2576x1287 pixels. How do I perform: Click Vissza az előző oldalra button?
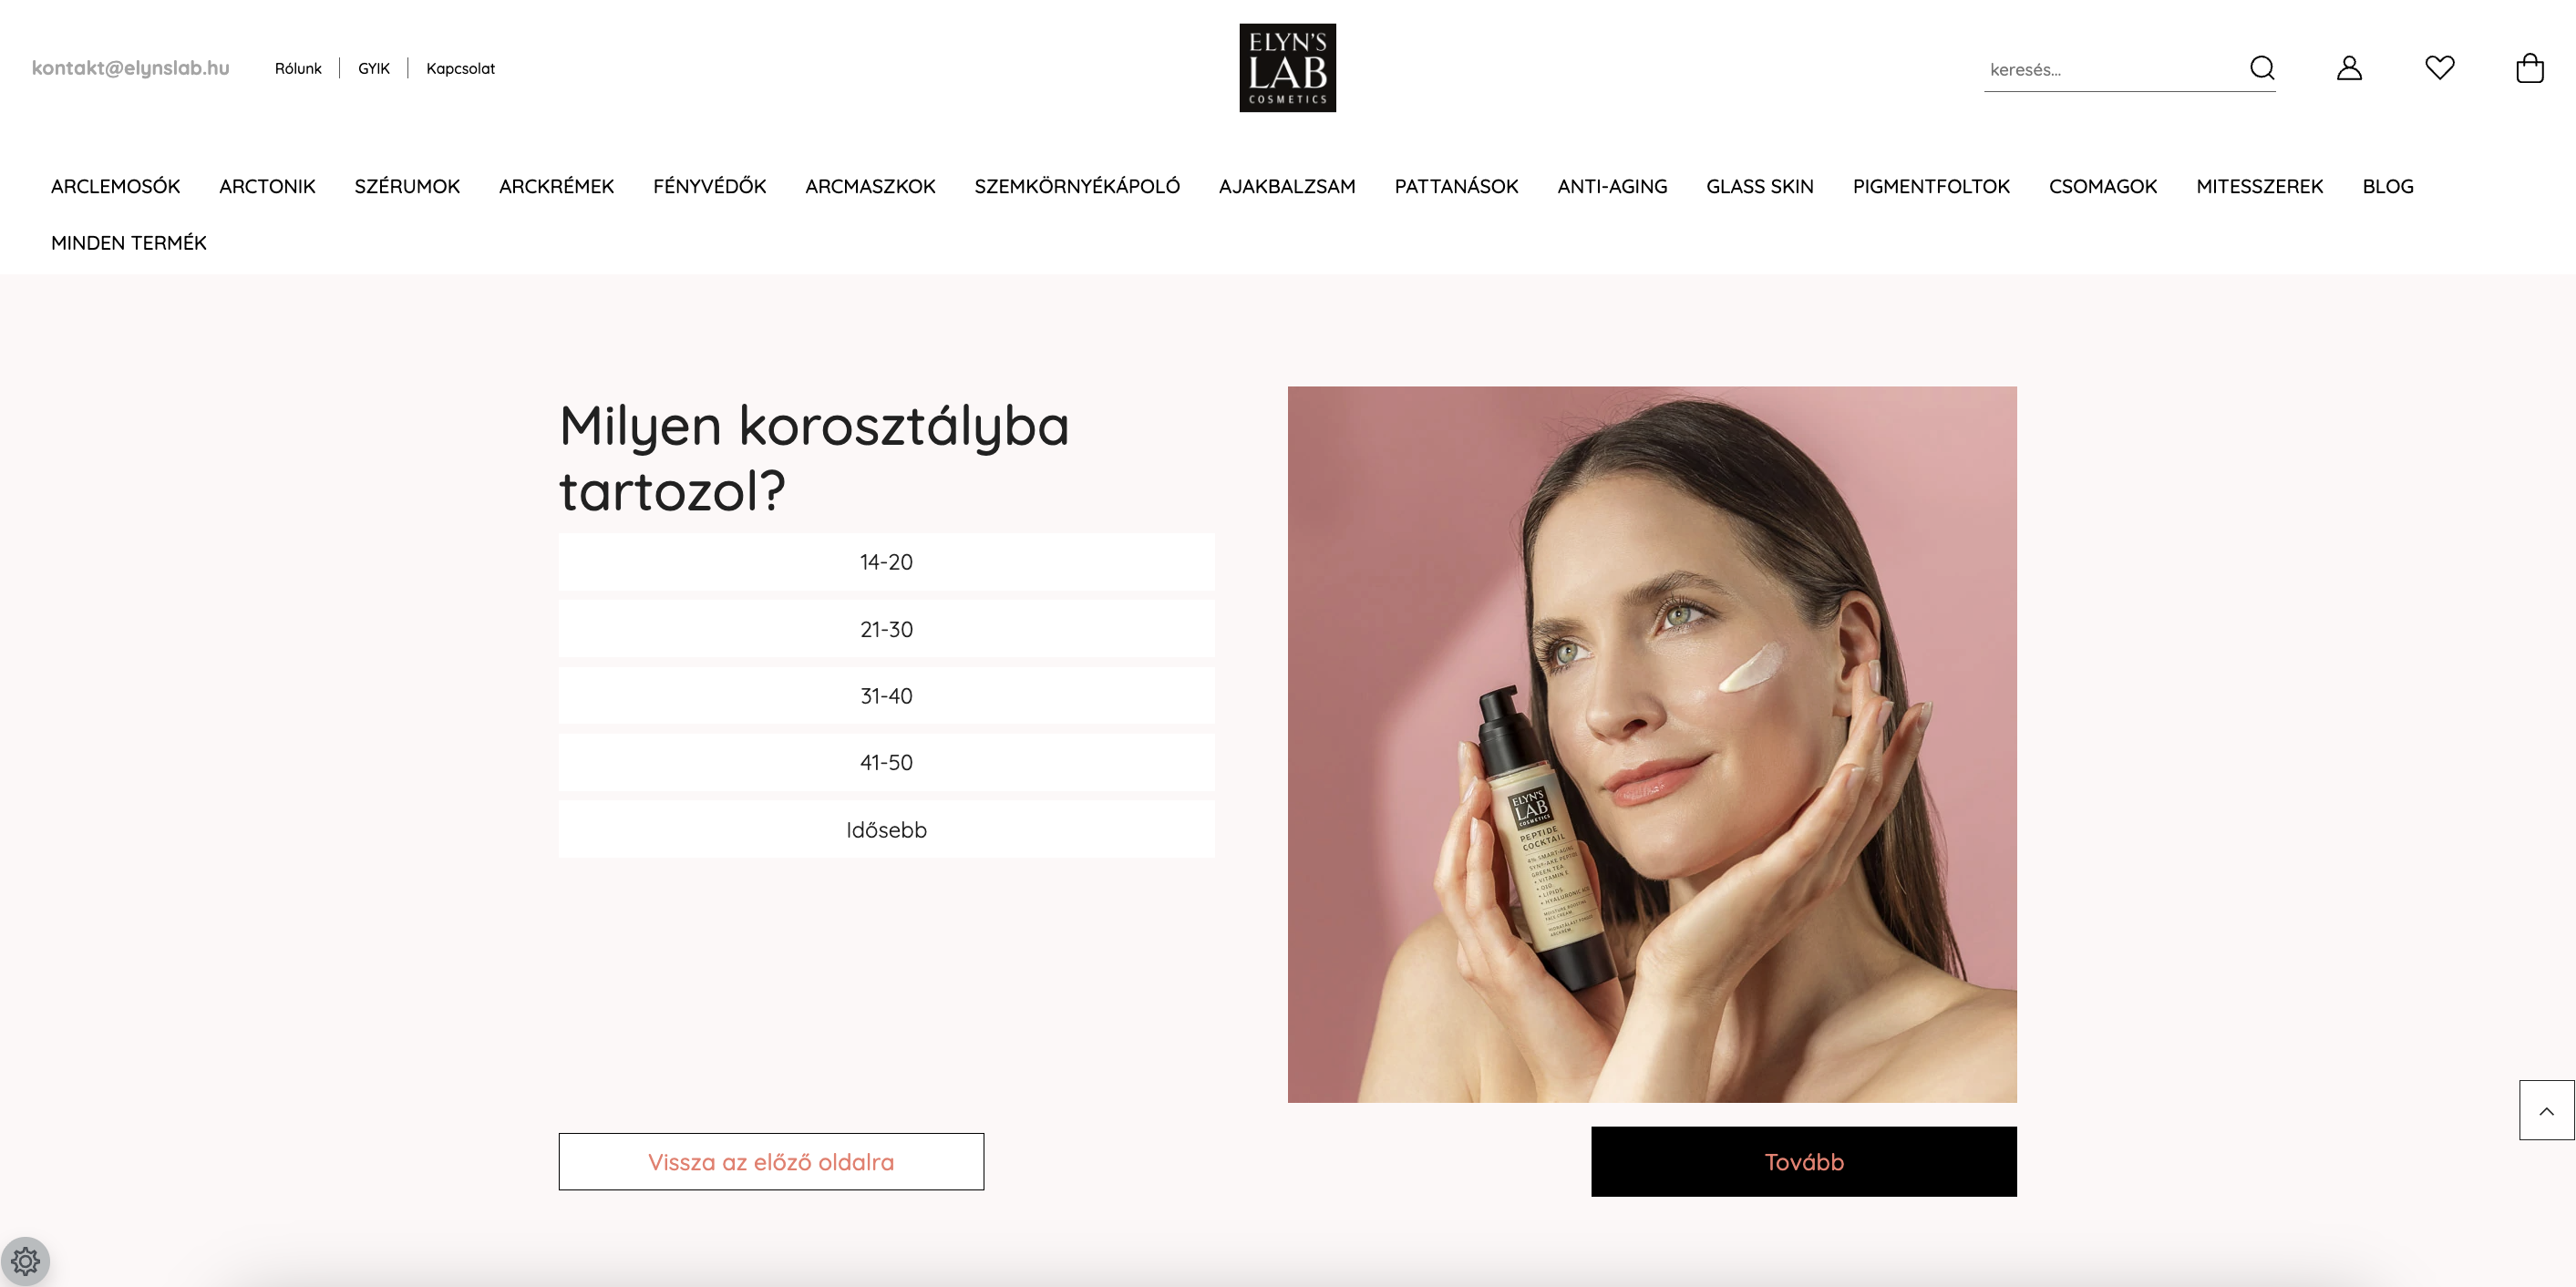[x=771, y=1162]
